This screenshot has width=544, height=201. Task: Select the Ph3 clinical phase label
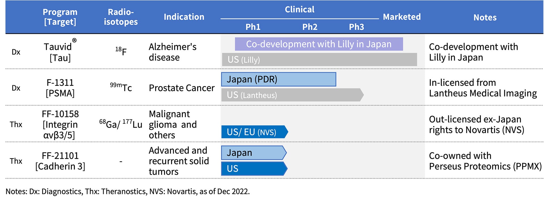coord(356,27)
